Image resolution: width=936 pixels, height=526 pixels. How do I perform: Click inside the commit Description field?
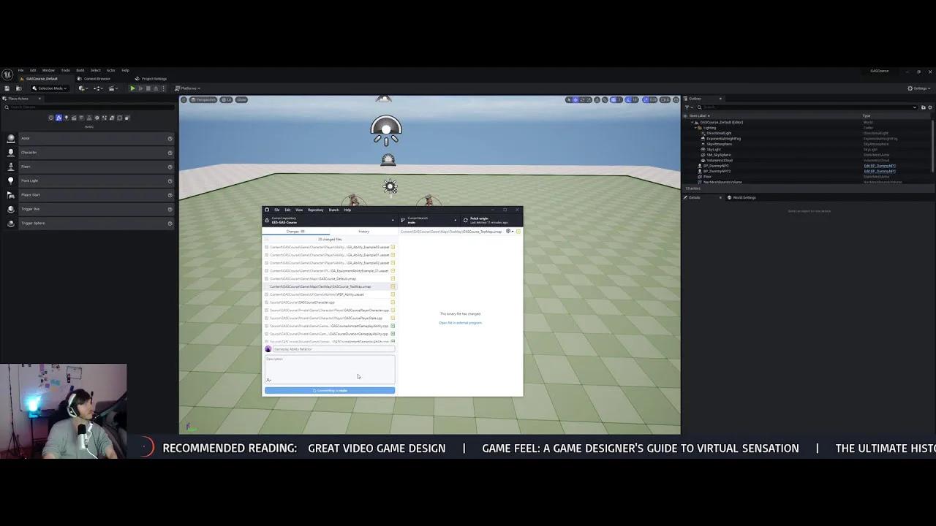click(329, 369)
